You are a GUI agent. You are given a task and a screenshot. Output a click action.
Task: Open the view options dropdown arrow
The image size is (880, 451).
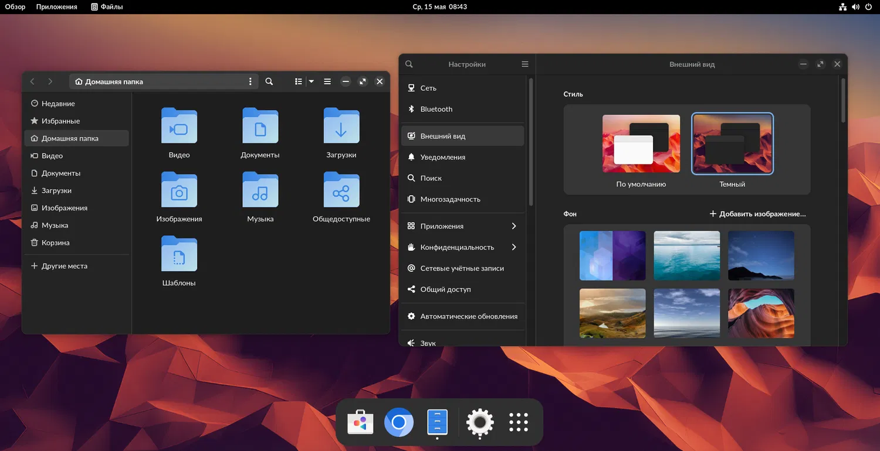pos(312,81)
